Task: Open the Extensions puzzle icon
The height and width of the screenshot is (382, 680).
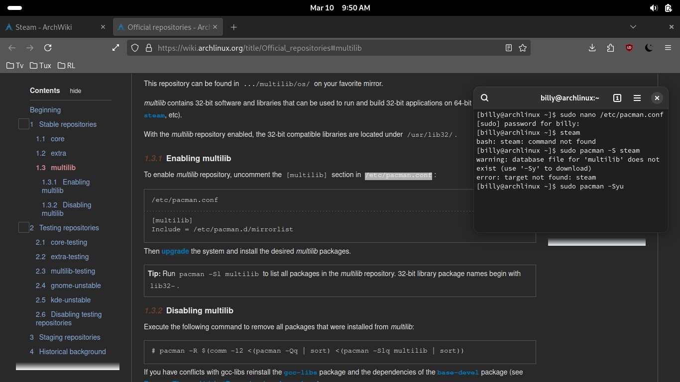Action: click(x=610, y=48)
